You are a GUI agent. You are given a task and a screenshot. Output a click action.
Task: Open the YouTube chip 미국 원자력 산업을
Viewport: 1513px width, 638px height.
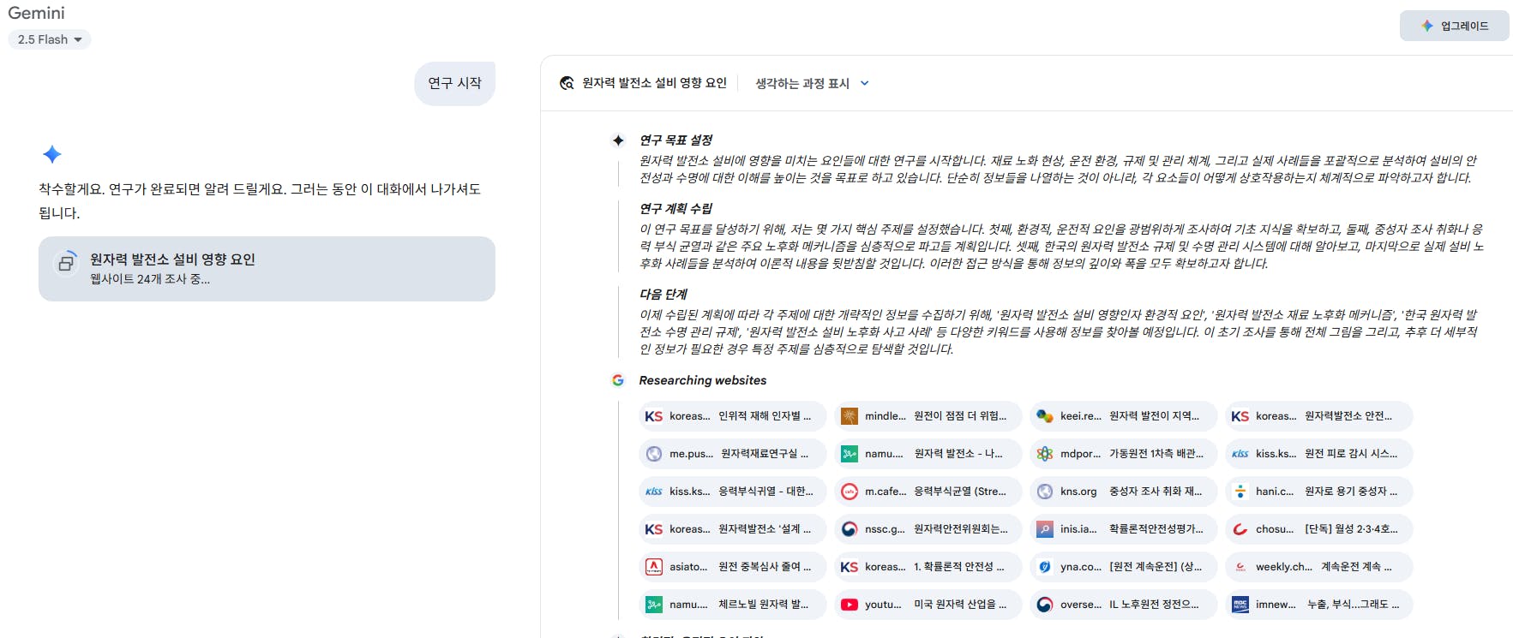pyautogui.click(x=928, y=605)
